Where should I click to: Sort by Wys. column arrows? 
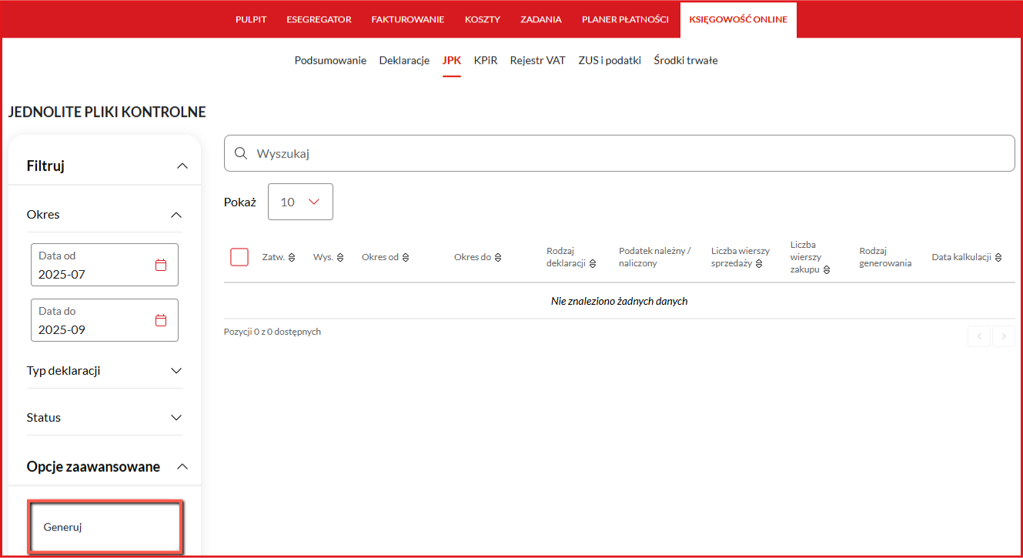(x=340, y=257)
